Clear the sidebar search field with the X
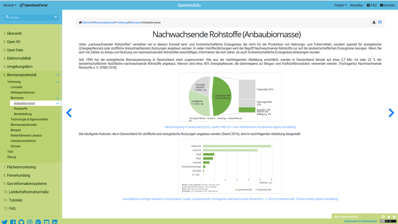The width and height of the screenshot is (398, 224). (56, 17)
